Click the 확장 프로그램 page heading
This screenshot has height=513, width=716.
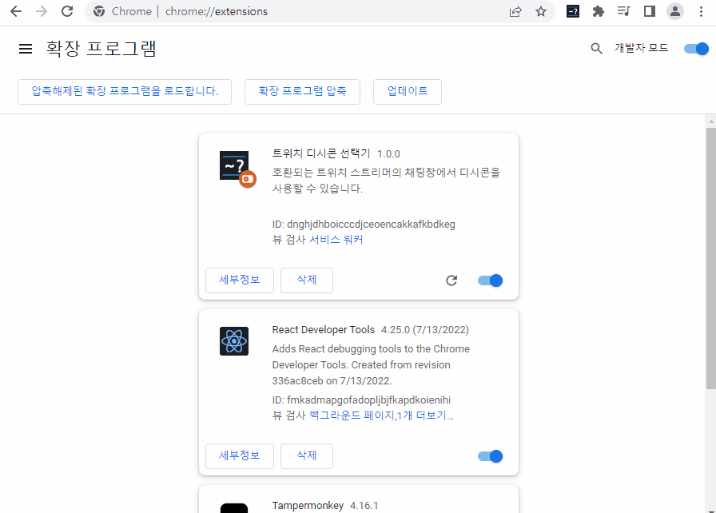point(101,49)
